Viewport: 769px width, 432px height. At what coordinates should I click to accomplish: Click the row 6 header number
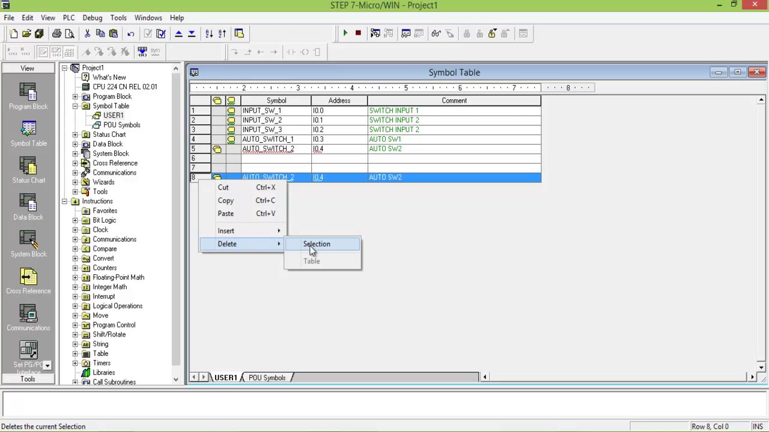click(x=200, y=158)
